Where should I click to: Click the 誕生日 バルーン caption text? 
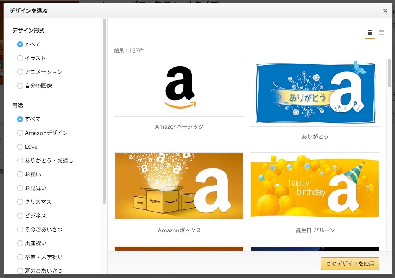[x=315, y=230]
